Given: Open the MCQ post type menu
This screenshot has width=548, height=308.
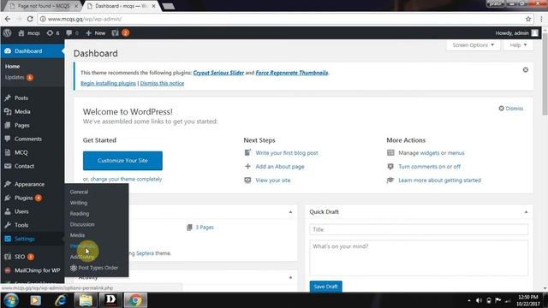Looking at the screenshot, I should 21,152.
